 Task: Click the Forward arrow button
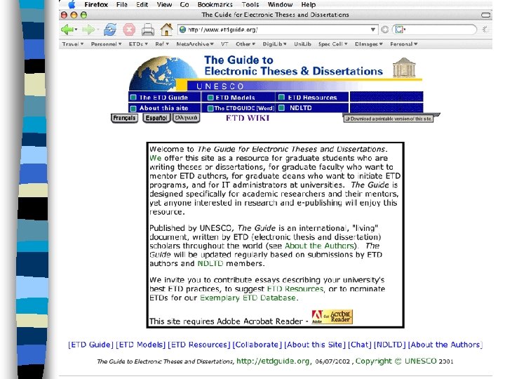tap(88, 29)
